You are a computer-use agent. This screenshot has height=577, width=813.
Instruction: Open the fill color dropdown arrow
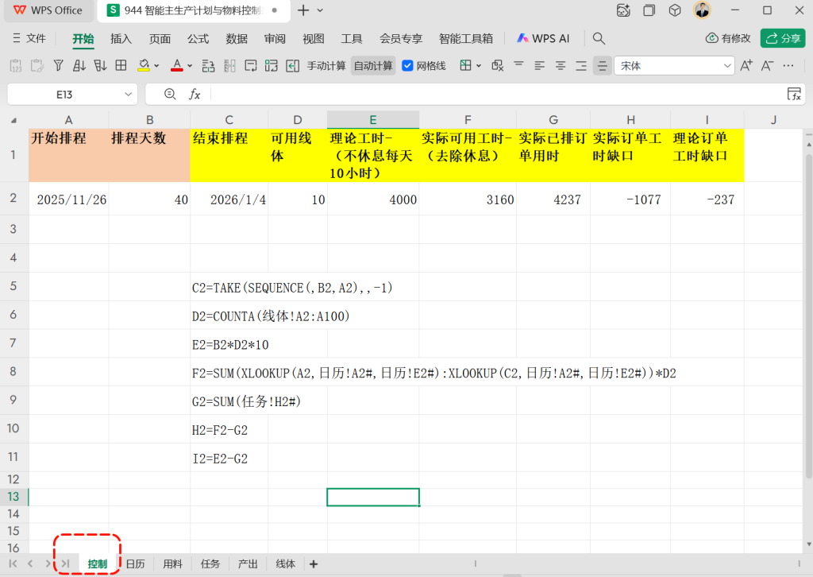(x=156, y=66)
